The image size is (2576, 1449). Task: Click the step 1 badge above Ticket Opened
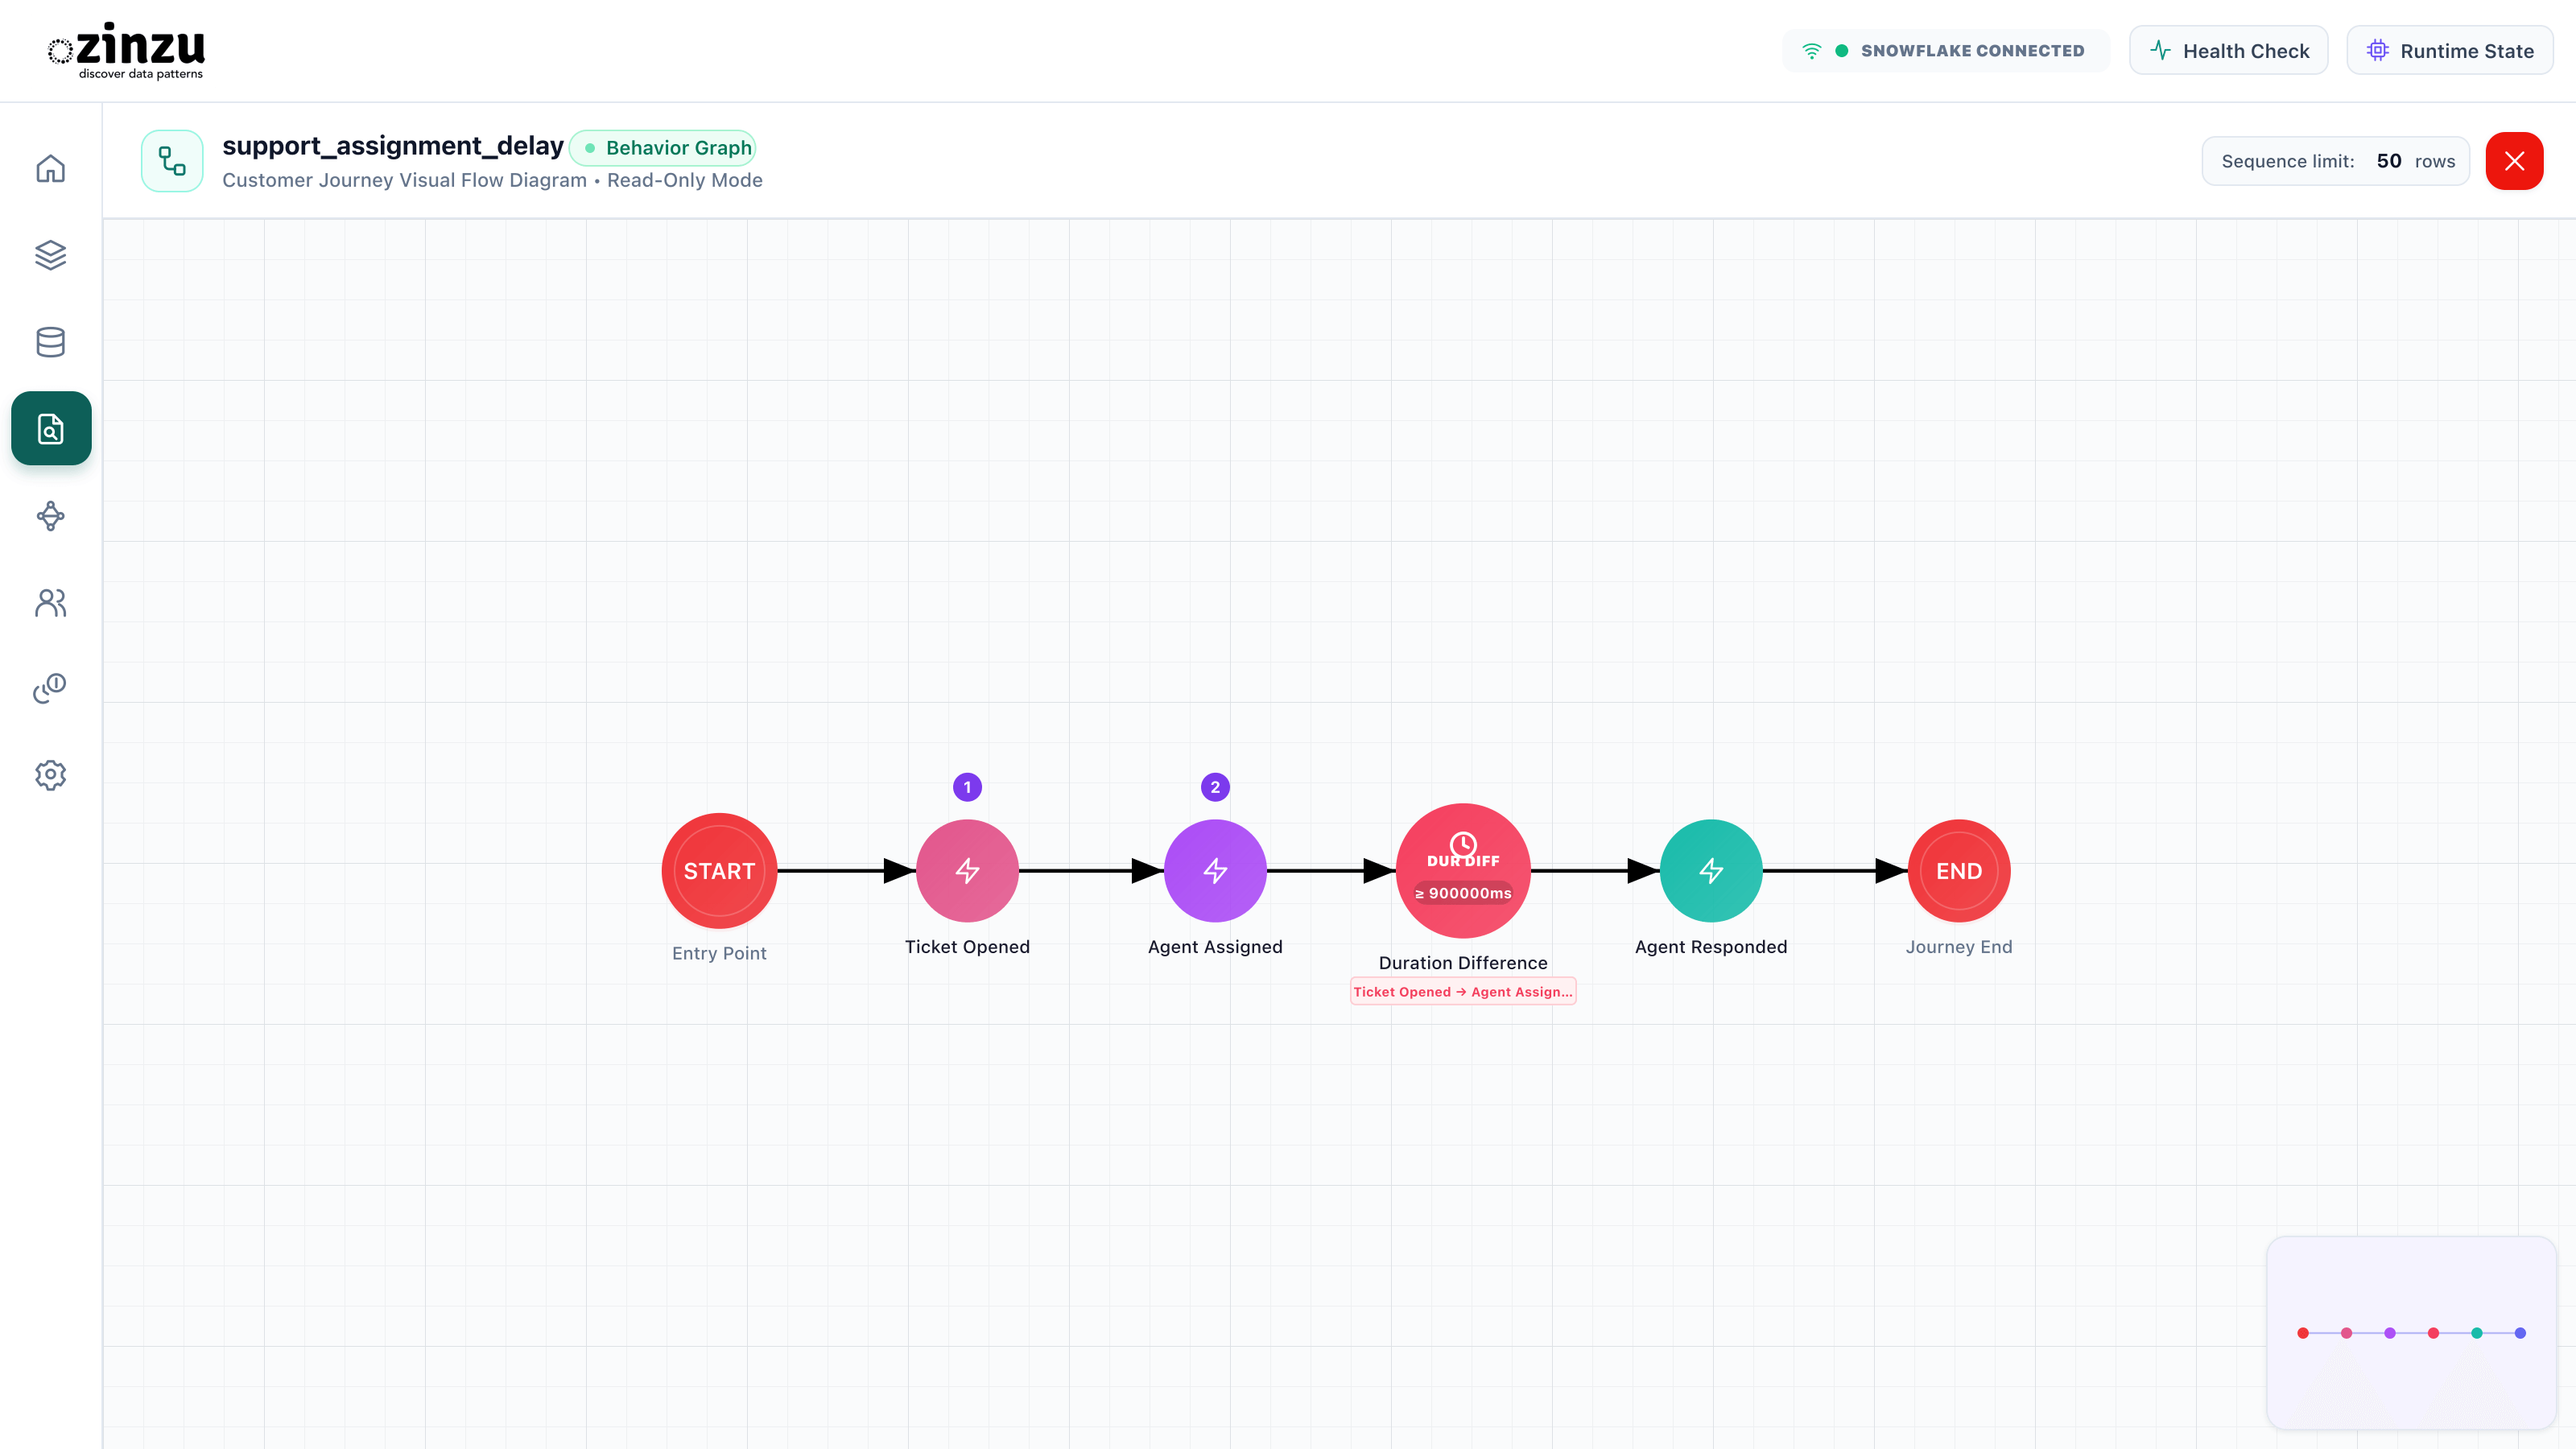click(967, 787)
